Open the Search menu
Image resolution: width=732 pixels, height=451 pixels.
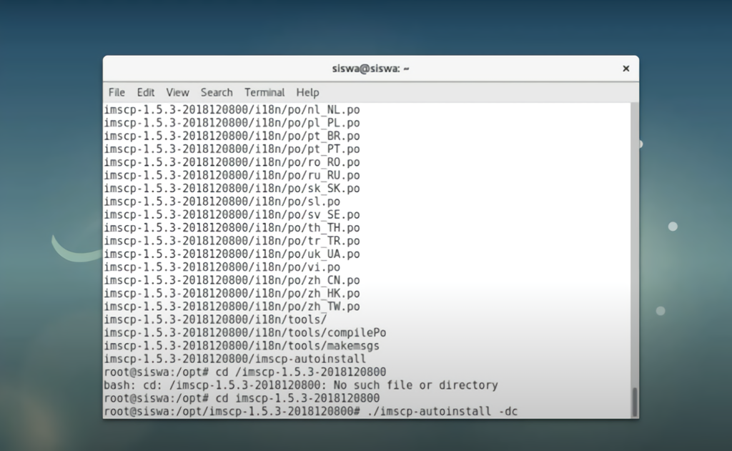point(217,92)
